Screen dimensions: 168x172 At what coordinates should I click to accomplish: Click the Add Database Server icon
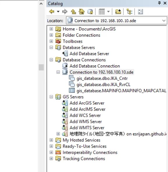pos(65,53)
